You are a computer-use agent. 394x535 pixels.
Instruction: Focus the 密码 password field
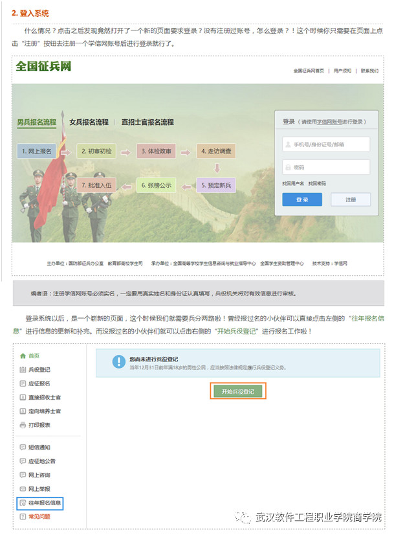click(x=325, y=167)
